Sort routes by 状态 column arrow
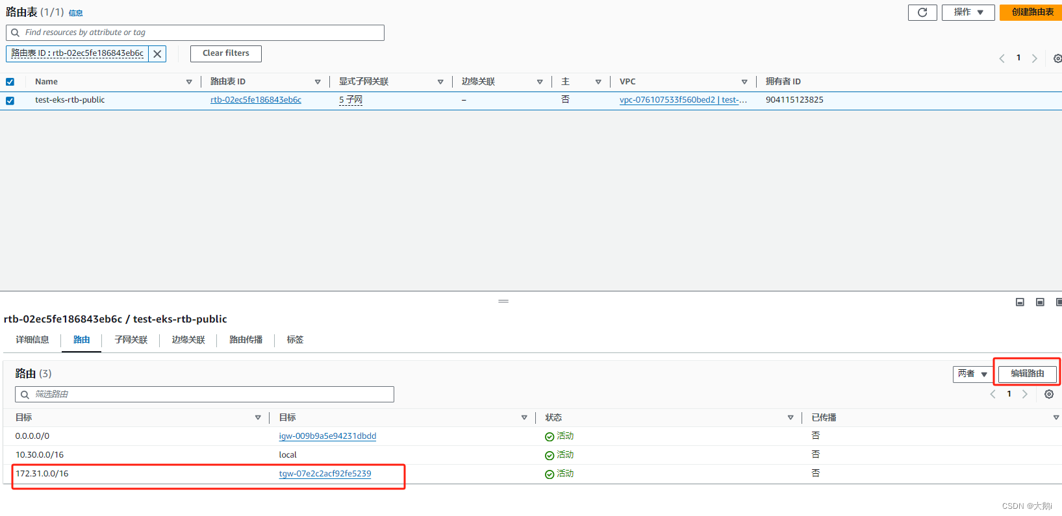1062x516 pixels. point(790,418)
